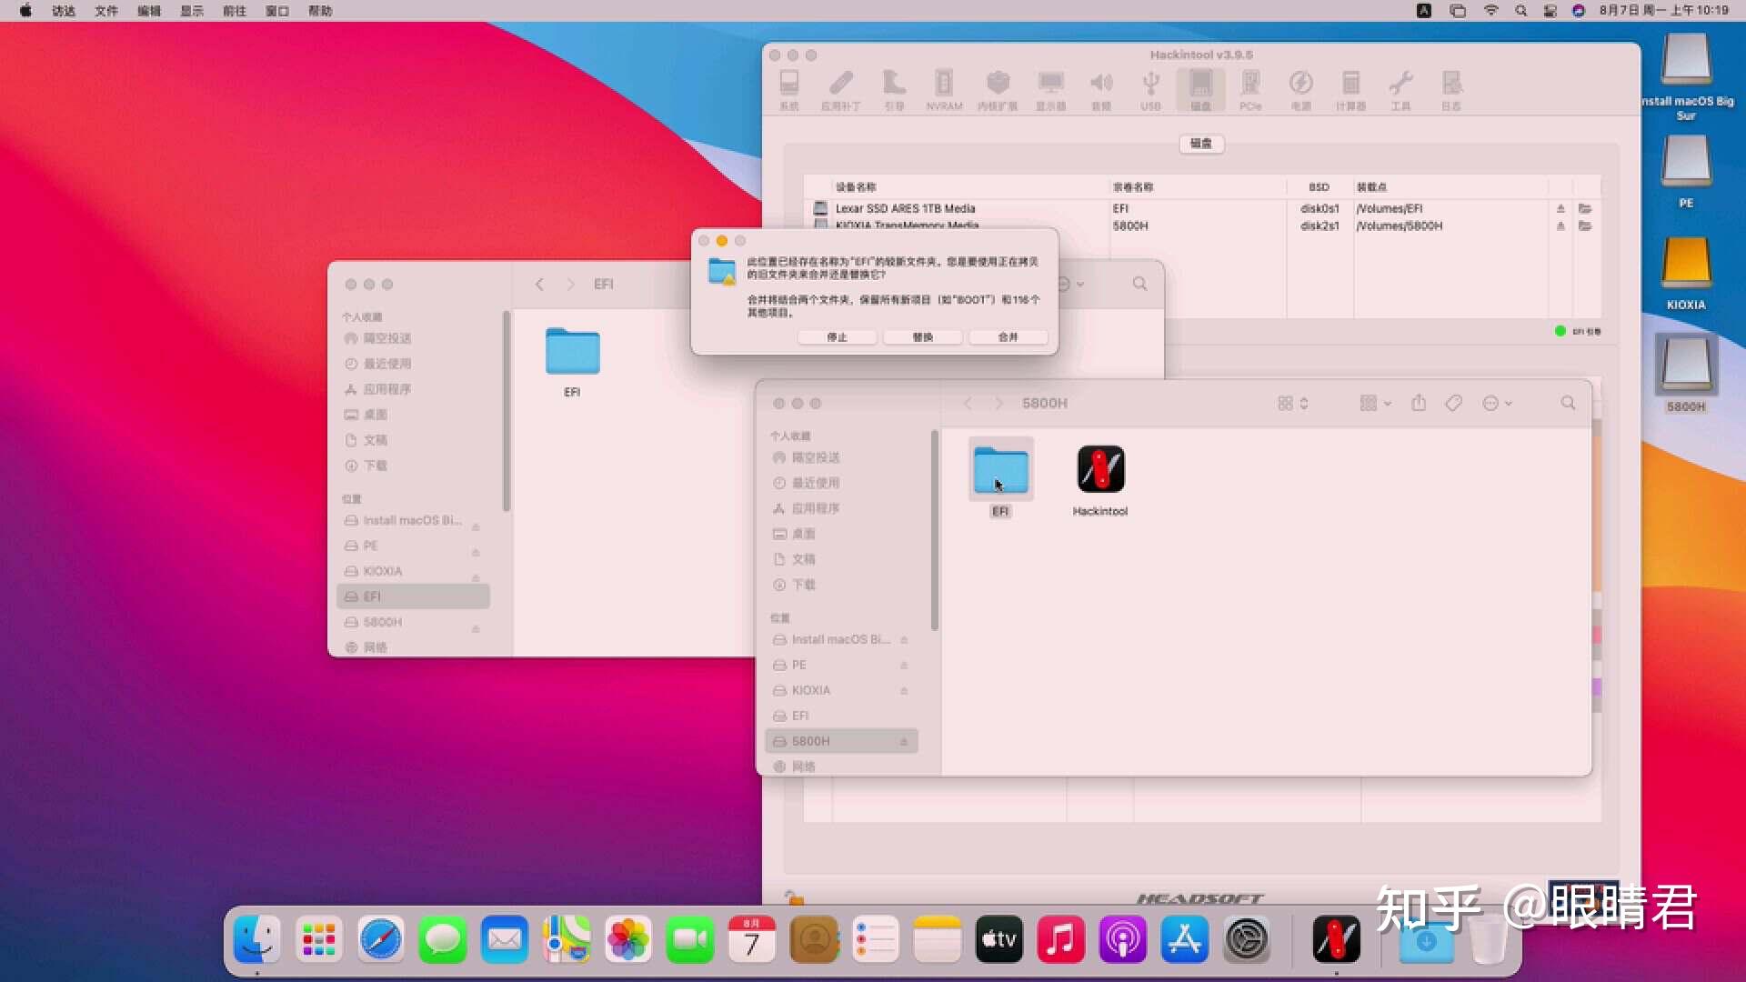Launch Safari from the Dock
The width and height of the screenshot is (1746, 982).
(381, 939)
